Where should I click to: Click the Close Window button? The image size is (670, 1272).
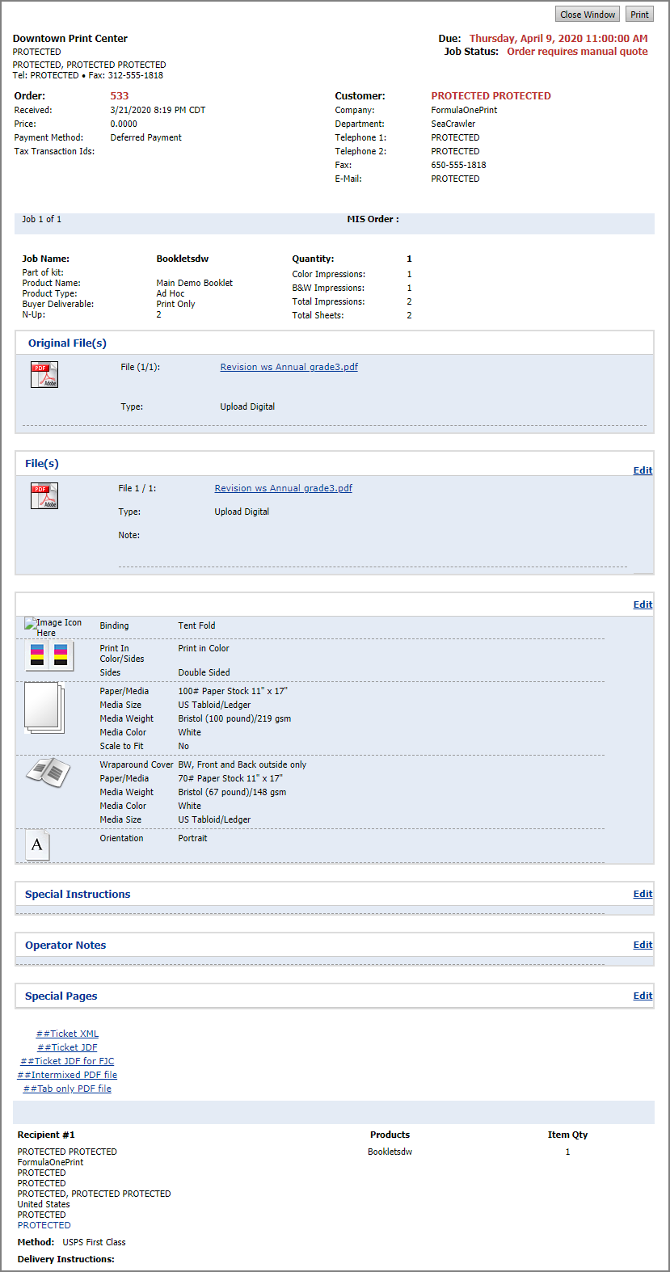[x=588, y=15]
